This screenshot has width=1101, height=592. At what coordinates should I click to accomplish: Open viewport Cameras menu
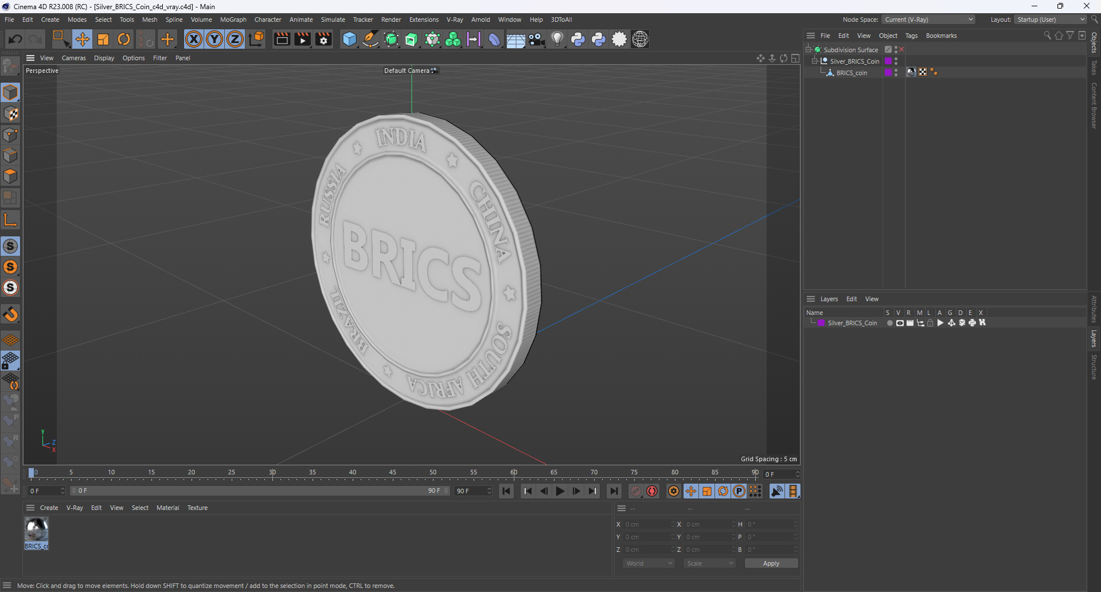click(74, 58)
